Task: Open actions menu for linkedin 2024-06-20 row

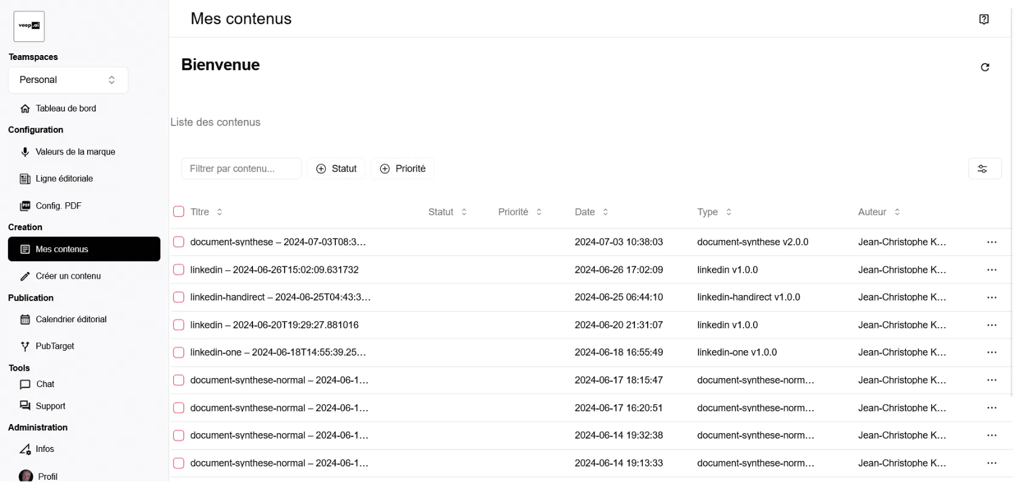Action: click(992, 325)
